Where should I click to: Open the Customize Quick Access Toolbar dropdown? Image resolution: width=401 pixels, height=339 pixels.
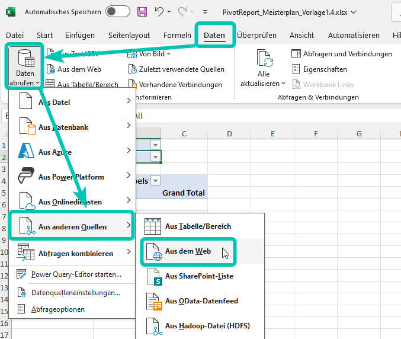205,12
